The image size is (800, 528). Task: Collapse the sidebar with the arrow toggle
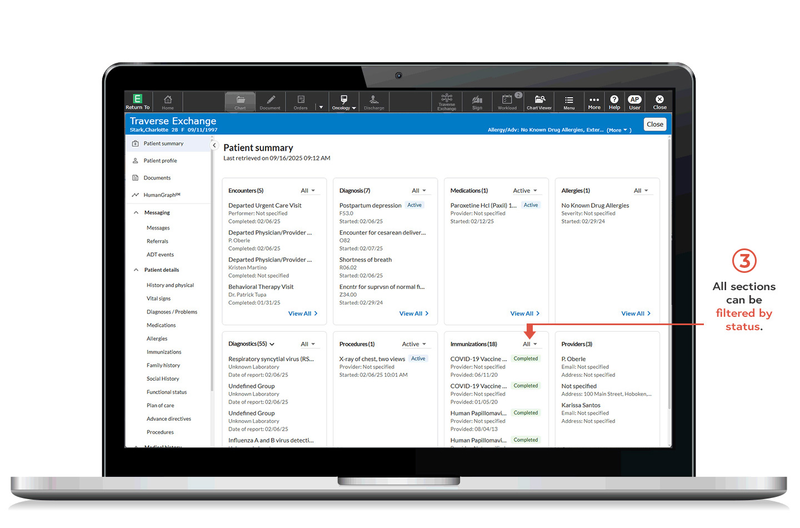pyautogui.click(x=214, y=144)
